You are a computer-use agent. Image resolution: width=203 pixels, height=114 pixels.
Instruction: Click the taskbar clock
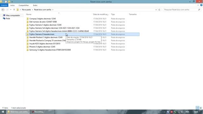[196, 112]
